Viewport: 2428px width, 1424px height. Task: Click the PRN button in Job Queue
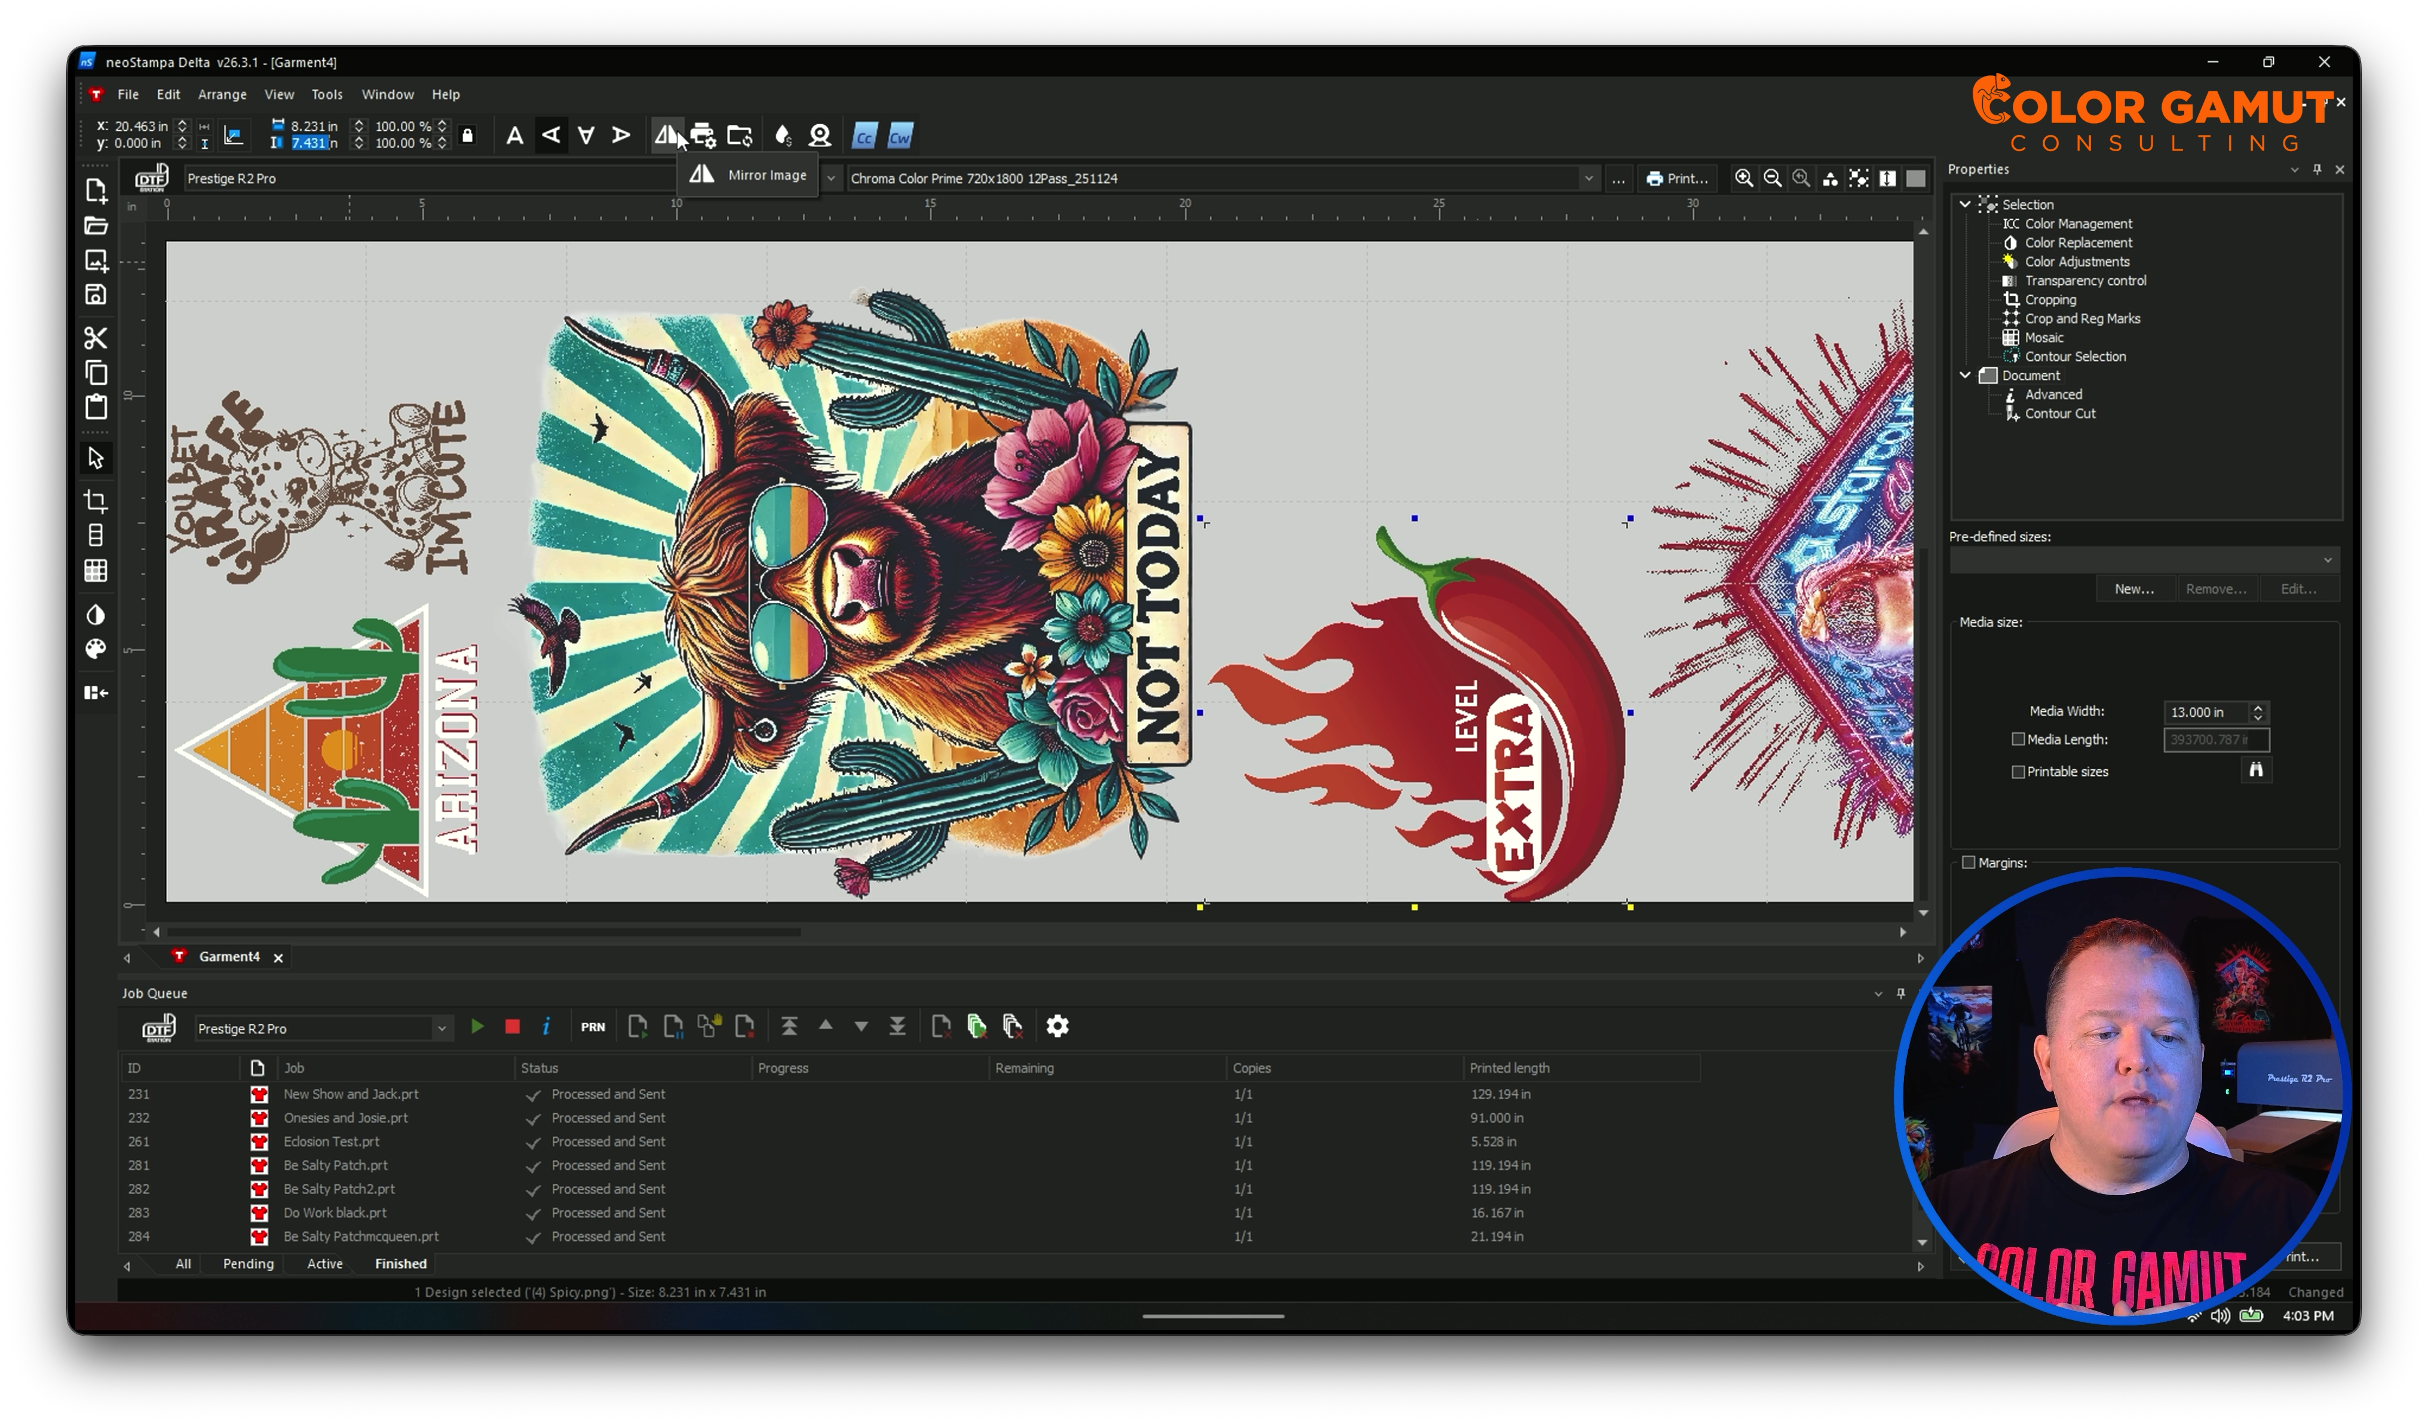(x=593, y=1027)
